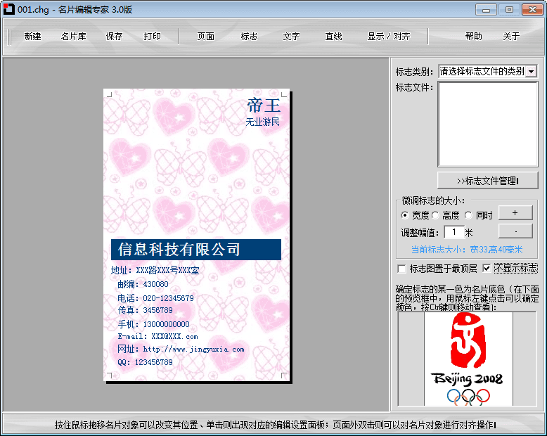The image size is (547, 436).
Task: Select the 直线 line tool
Action: [x=333, y=37]
